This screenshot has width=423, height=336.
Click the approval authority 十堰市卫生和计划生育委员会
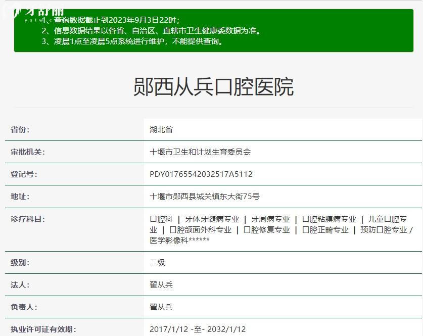[200, 151]
